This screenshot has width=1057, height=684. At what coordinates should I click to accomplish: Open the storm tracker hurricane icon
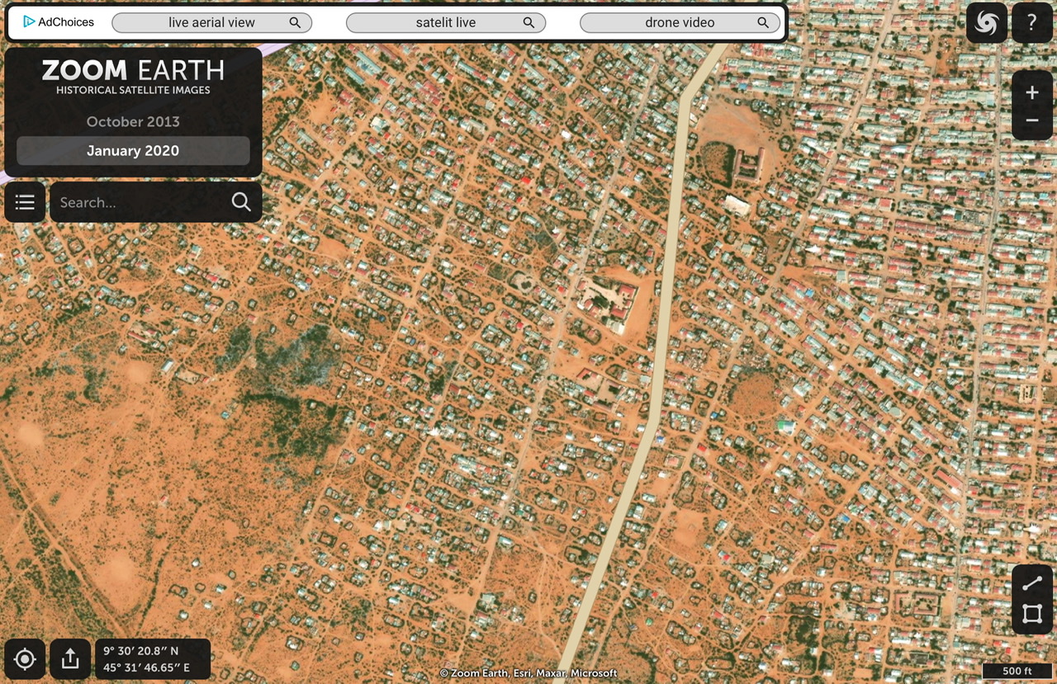pos(986,23)
